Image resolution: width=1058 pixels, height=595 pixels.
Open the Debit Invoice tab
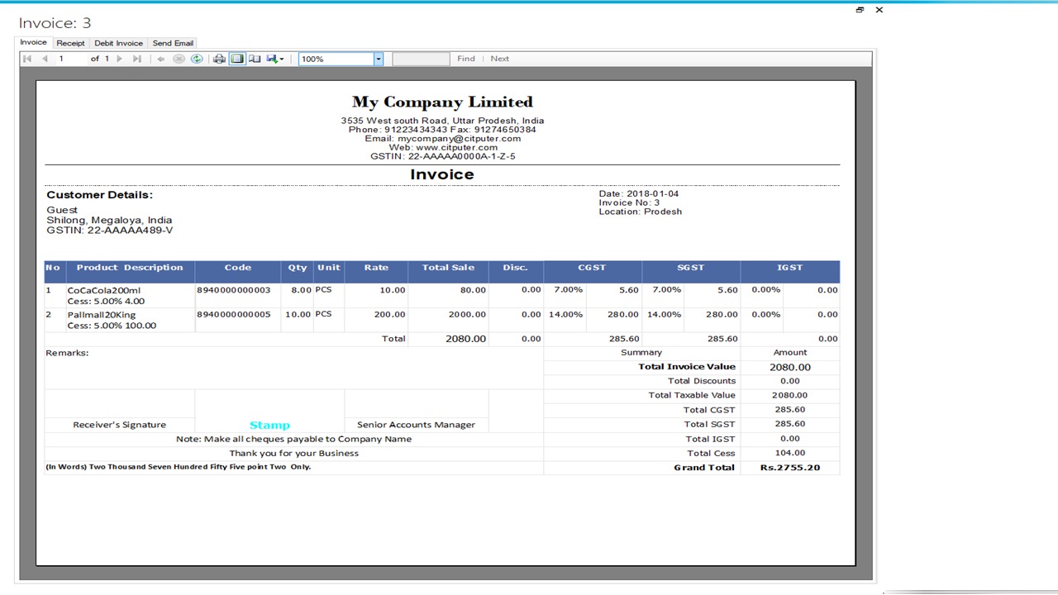(x=118, y=43)
